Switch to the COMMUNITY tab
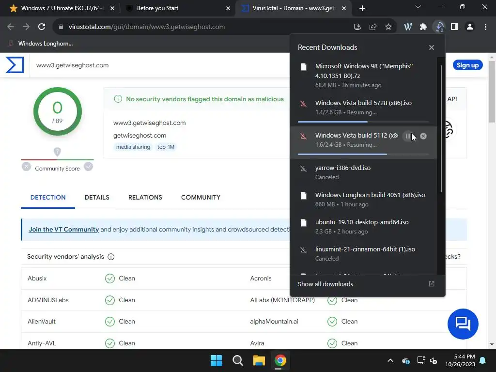496x372 pixels. point(201,198)
